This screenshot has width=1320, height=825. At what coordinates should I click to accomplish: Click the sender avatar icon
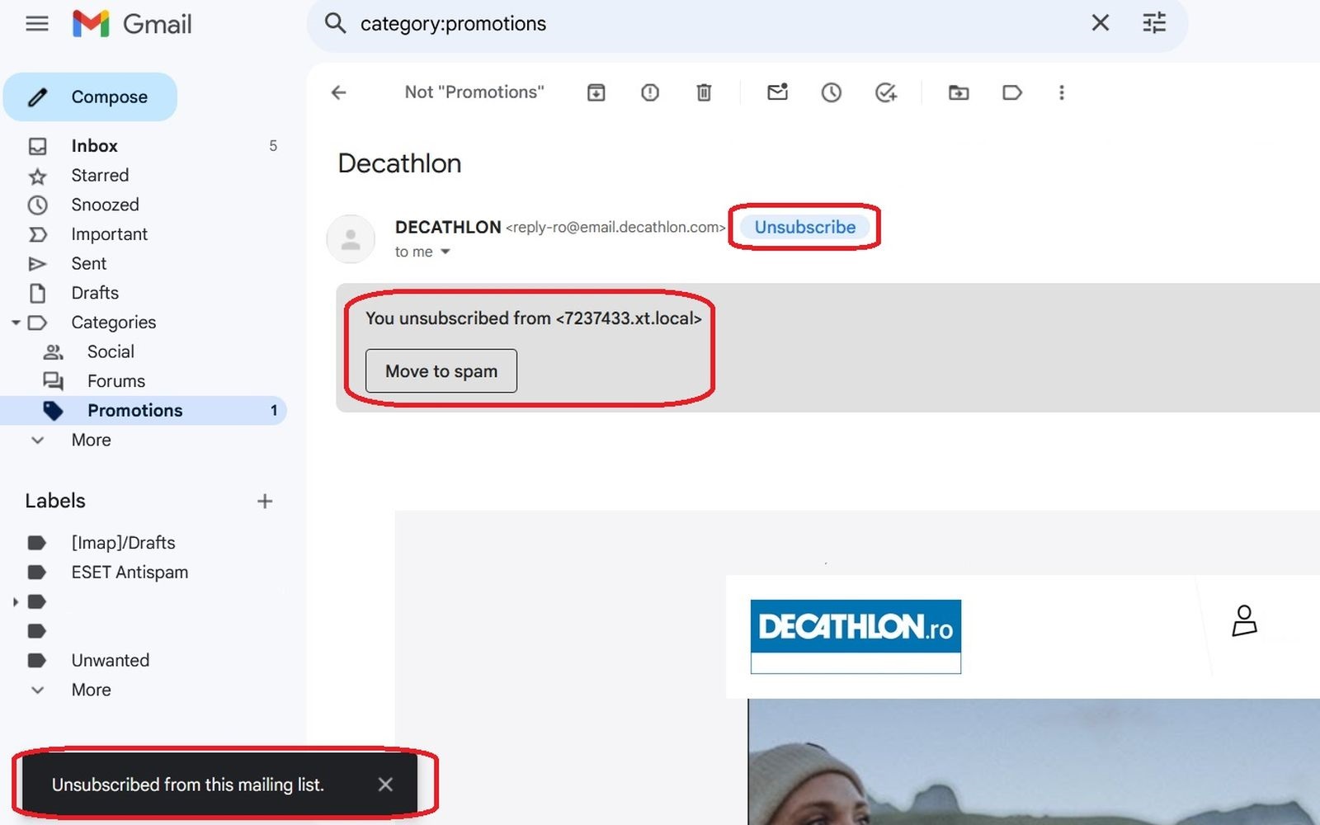351,239
